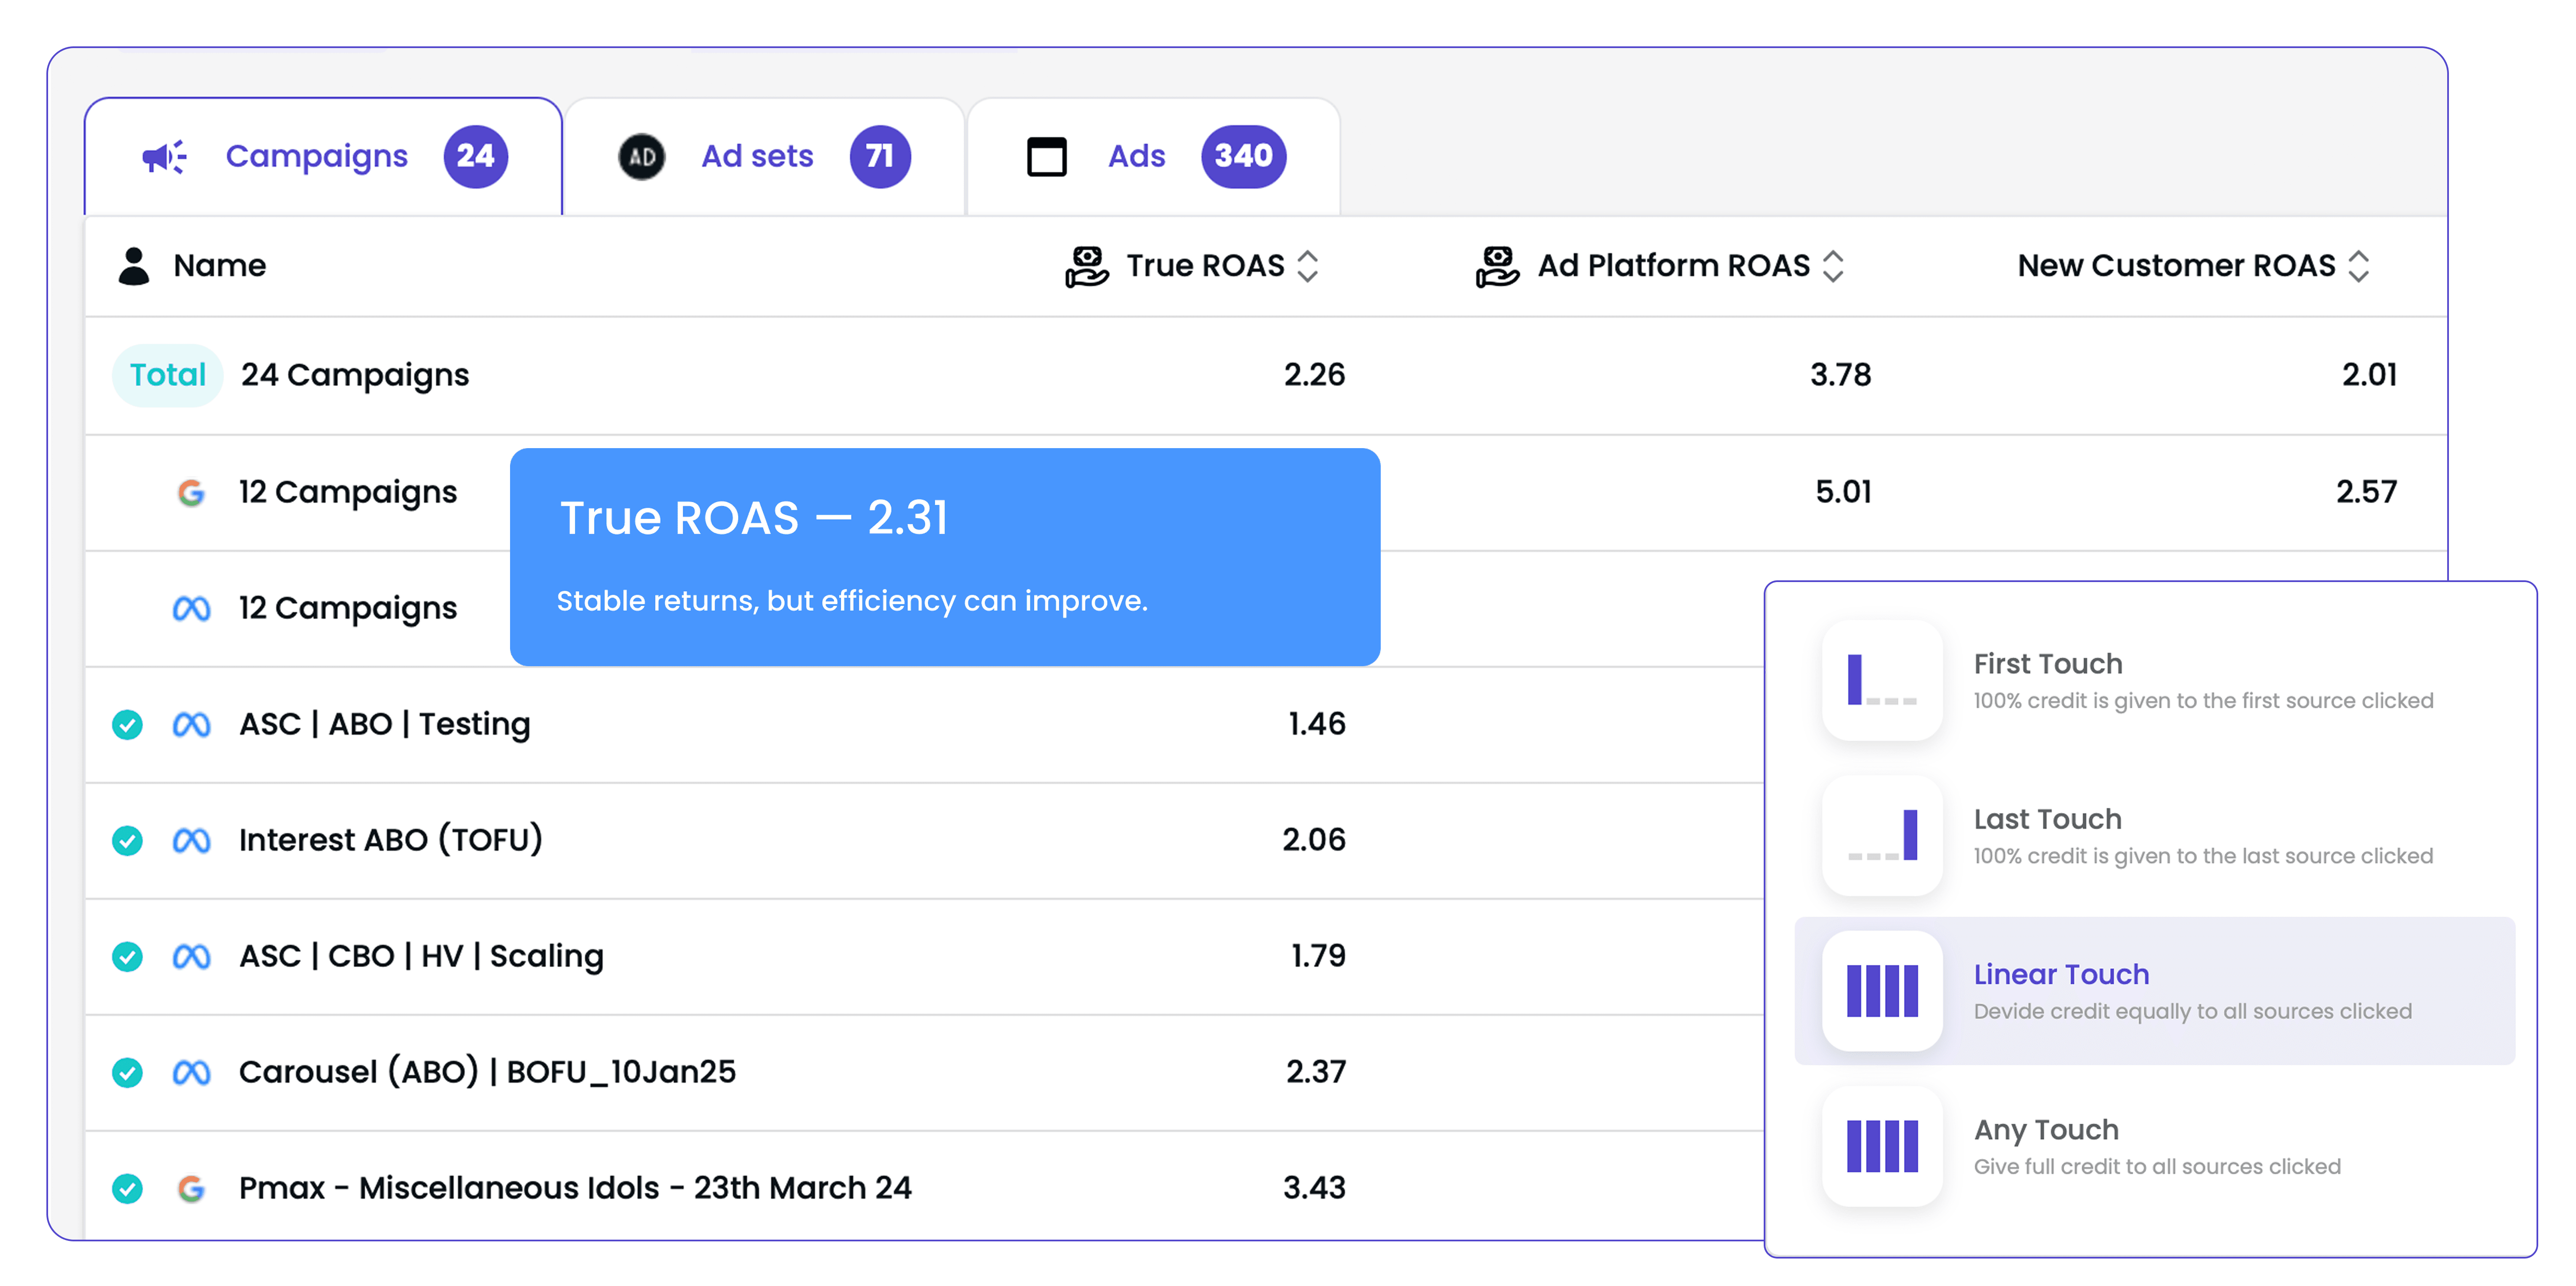Click the AD circle icon on Ad sets tab
Viewport: 2576px width, 1286px height.
tap(642, 157)
